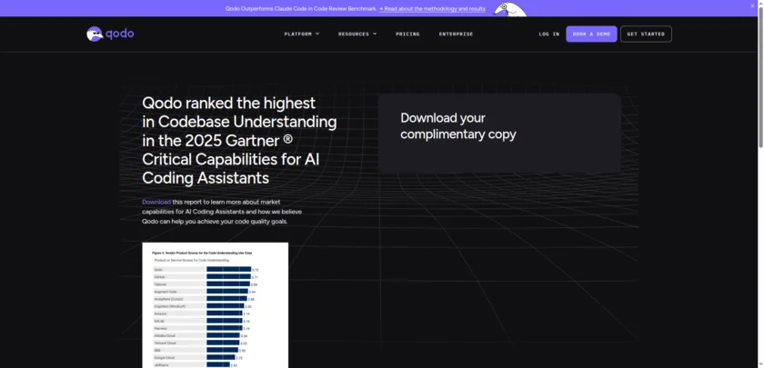Image resolution: width=764 pixels, height=368 pixels.
Task: Click the Get Started button
Action: click(646, 35)
